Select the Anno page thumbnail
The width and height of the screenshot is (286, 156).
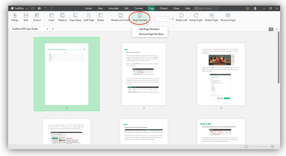[x=144, y=131]
